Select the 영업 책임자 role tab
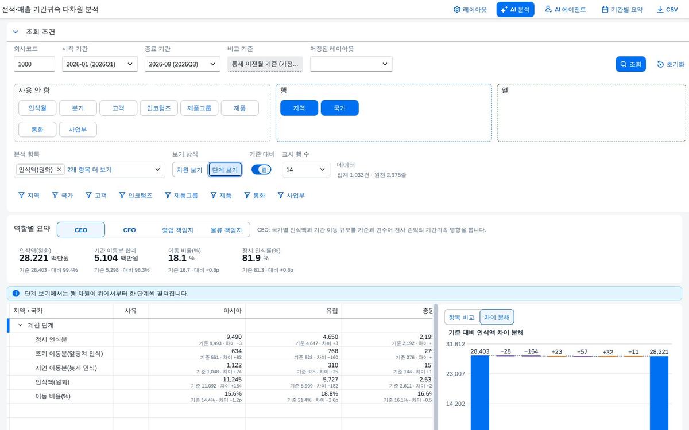This screenshot has height=430, width=689. tap(177, 230)
